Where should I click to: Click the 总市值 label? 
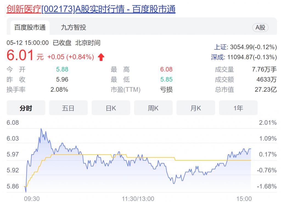(224, 89)
